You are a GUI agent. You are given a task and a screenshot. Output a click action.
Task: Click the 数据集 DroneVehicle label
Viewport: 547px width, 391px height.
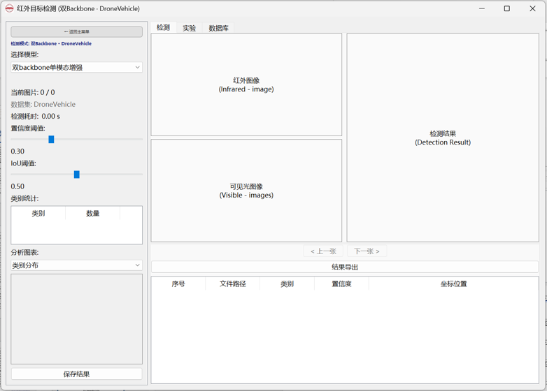point(43,104)
